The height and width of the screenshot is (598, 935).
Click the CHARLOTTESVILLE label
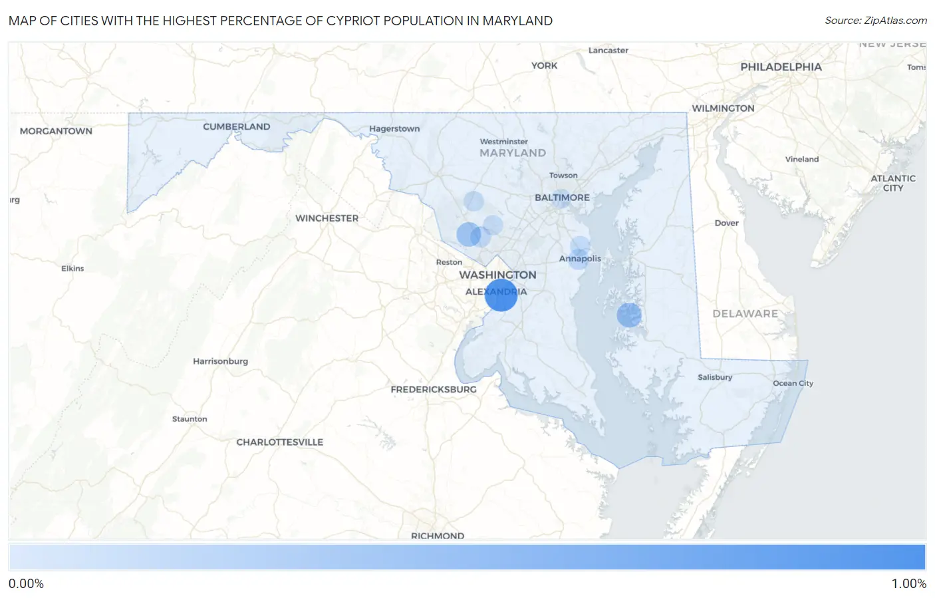tap(279, 442)
